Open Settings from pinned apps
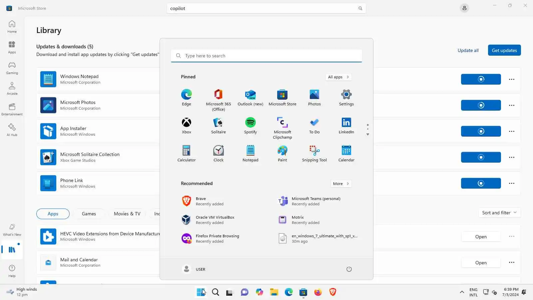This screenshot has height=300, width=533. [x=346, y=98]
